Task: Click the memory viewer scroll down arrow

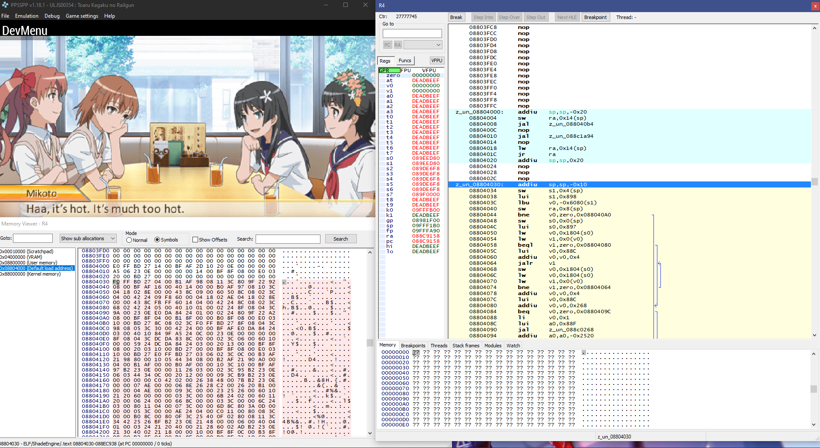Action: pyautogui.click(x=370, y=433)
